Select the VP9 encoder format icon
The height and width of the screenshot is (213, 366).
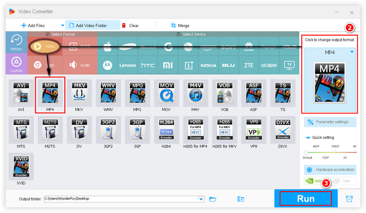click(x=254, y=130)
